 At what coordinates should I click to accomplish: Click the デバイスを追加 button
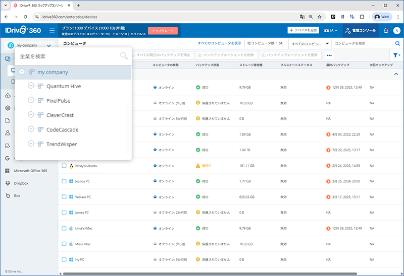(x=303, y=31)
